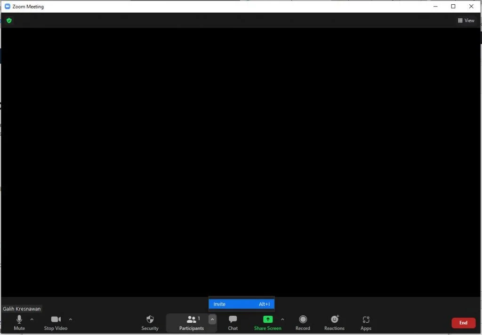Open the Chat panel
Screen dimensions: 482x335
233,322
